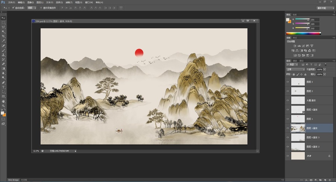Hide the 大雁 副本 layer
The image size is (336, 182).
tap(287, 100)
